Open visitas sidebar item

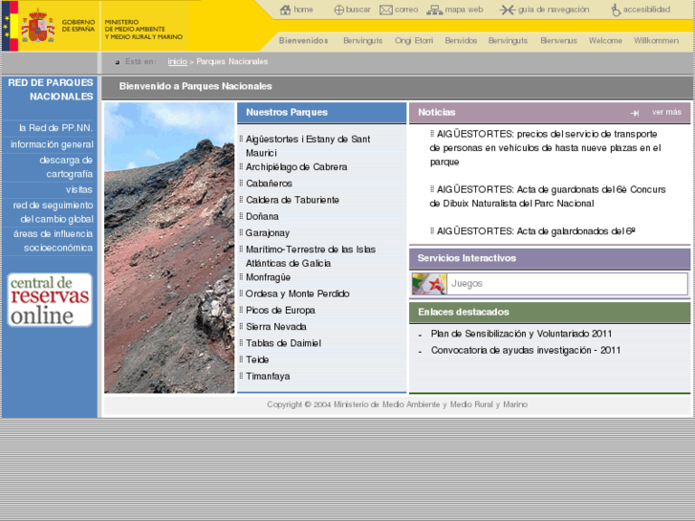point(79,190)
